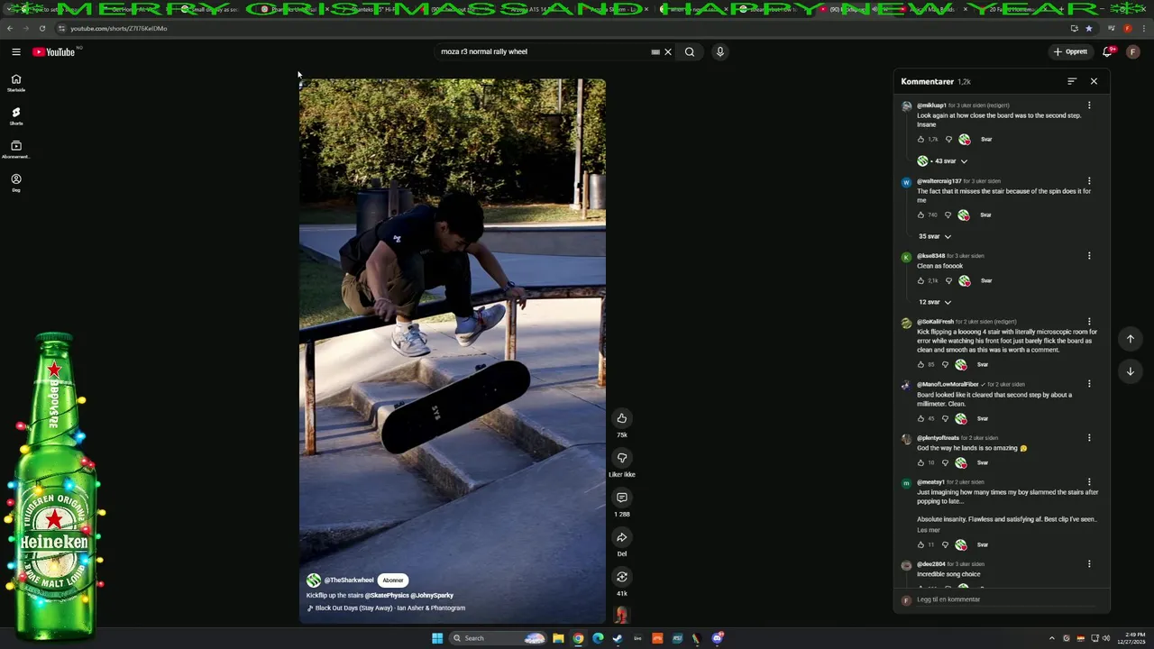Open the Deg sidebar section

click(x=16, y=183)
